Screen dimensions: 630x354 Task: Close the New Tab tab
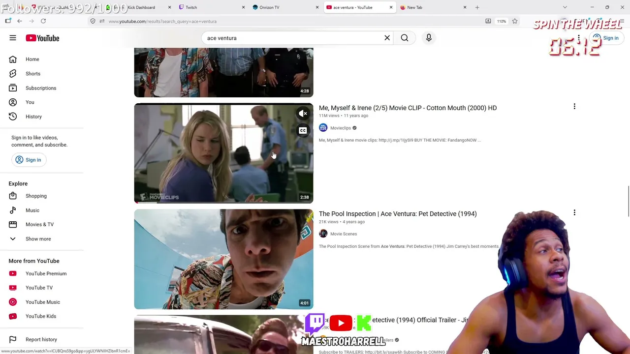click(x=465, y=7)
